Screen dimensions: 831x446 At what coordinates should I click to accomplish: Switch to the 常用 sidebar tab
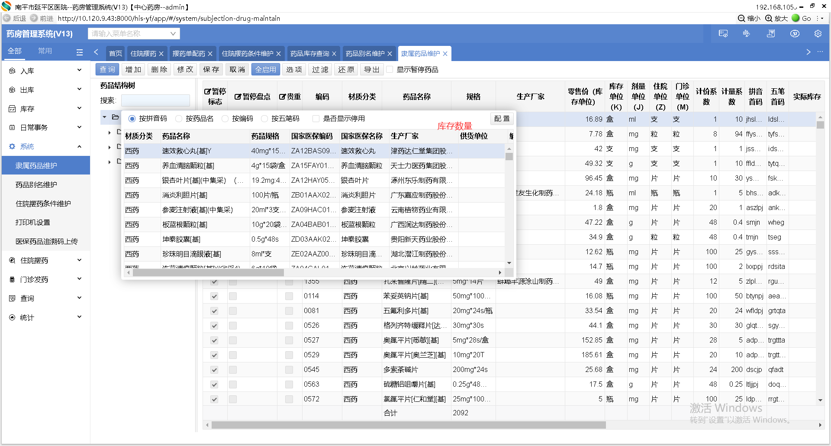[x=45, y=51]
